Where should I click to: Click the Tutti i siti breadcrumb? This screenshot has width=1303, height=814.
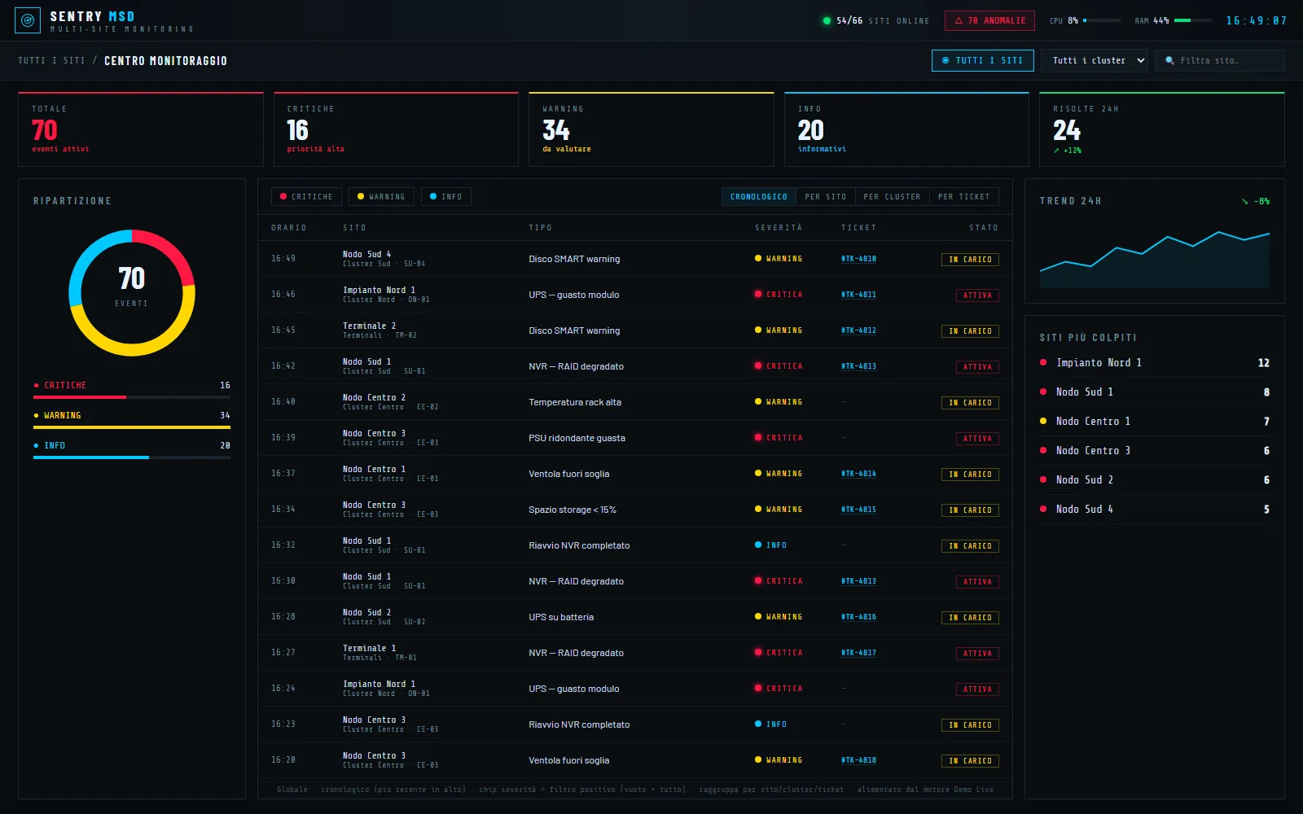[51, 60]
